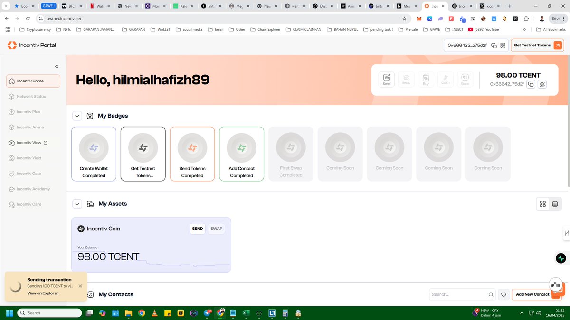Screen dimensions: 570x320
Task: Open File Explorer from the taskbar
Action: tap(129, 313)
